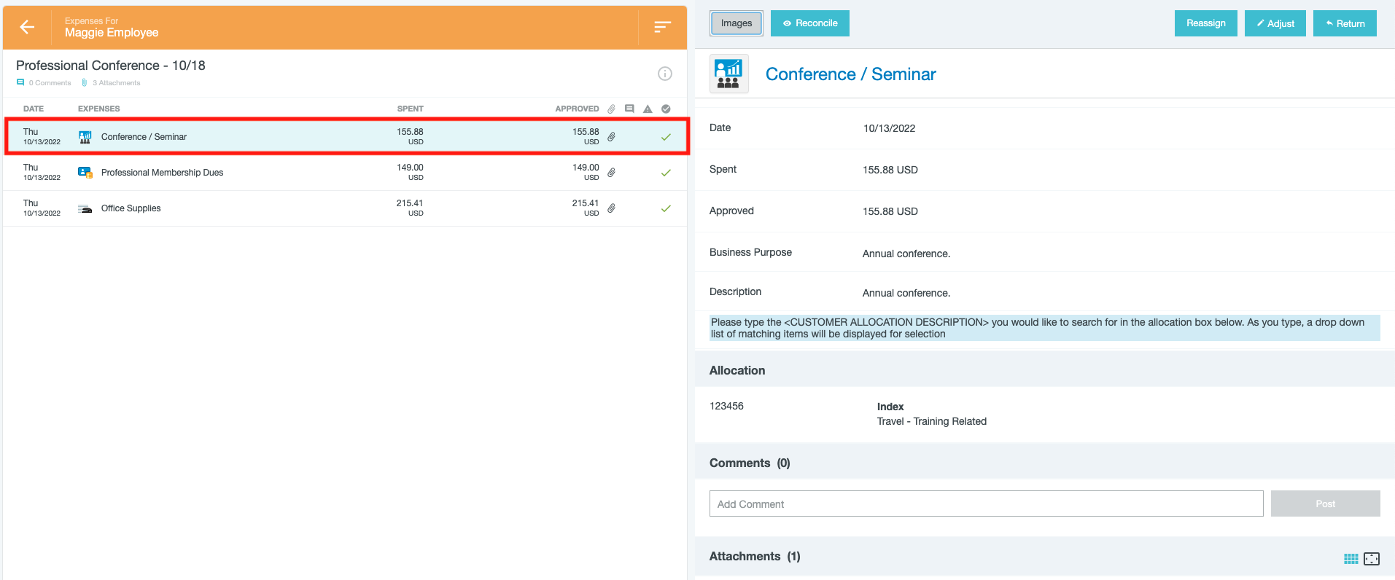This screenshot has width=1395, height=580.
Task: Toggle approval checkmark for Office Supplies
Action: 665,208
